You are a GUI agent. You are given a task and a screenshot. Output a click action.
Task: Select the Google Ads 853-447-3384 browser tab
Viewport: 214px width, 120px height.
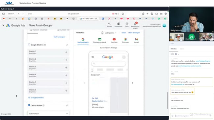89,19
